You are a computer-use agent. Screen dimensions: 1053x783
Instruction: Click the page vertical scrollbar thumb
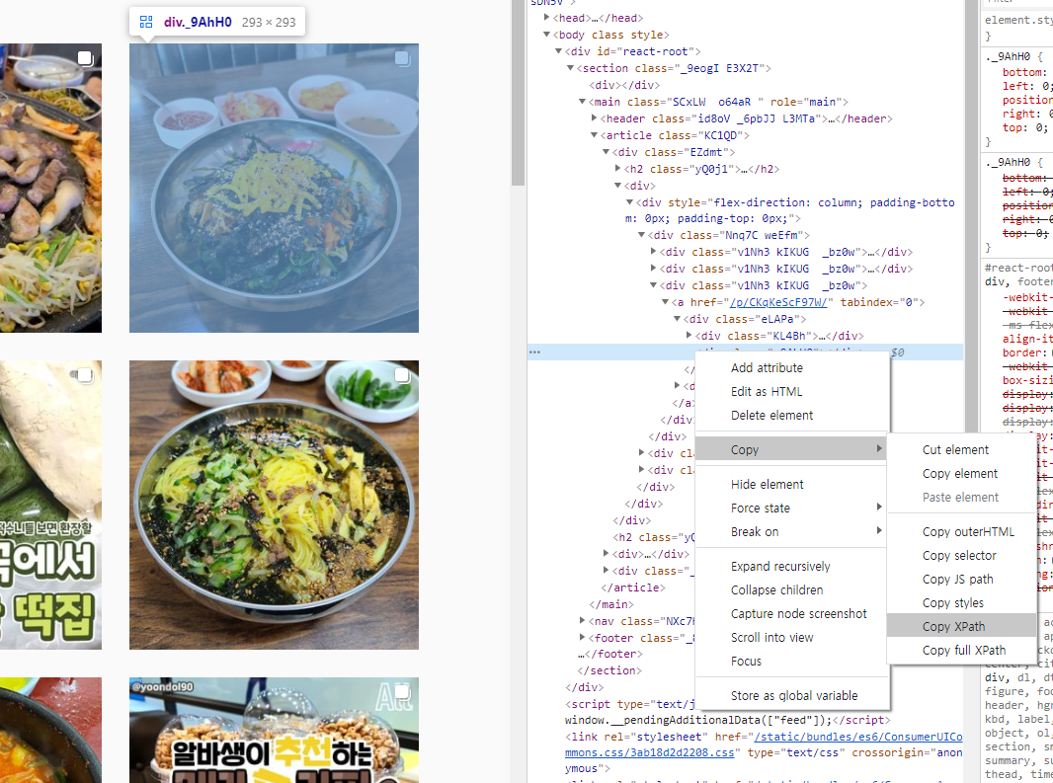coord(517,93)
